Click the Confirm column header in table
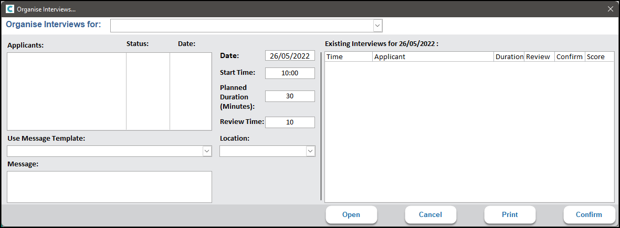Viewport: 620px width, 228px height. pyautogui.click(x=570, y=56)
